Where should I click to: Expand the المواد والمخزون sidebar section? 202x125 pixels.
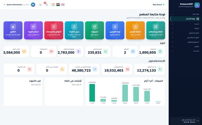(185, 33)
